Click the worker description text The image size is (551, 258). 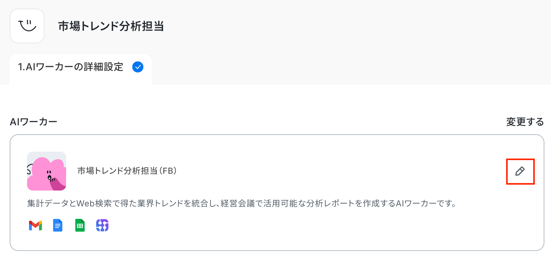tap(242, 203)
